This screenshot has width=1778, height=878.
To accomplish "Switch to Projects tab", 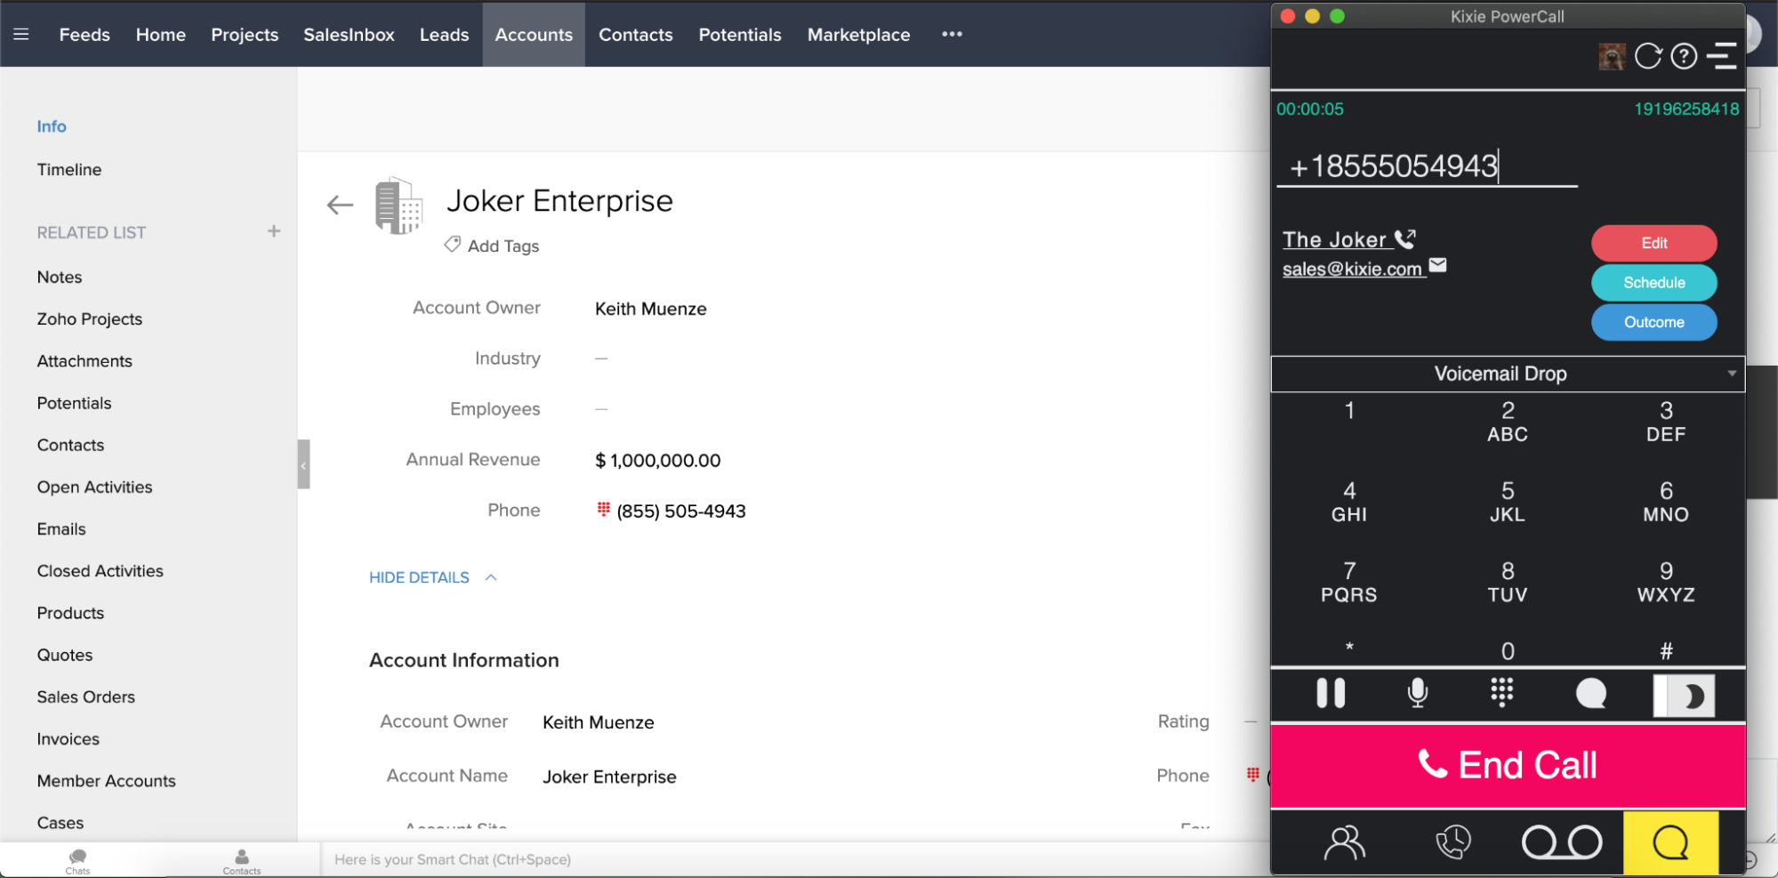I will 245,34.
